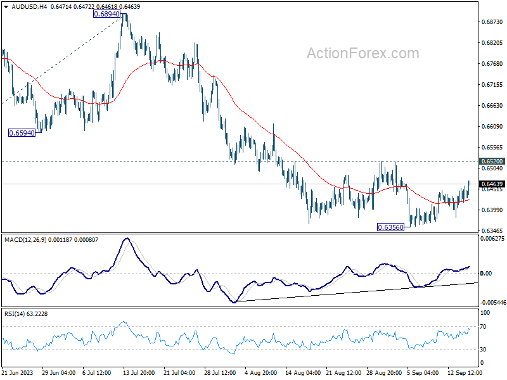This screenshot has height=380, width=507.
Task: Select the 0.68940 high price label
Action: coord(106,14)
